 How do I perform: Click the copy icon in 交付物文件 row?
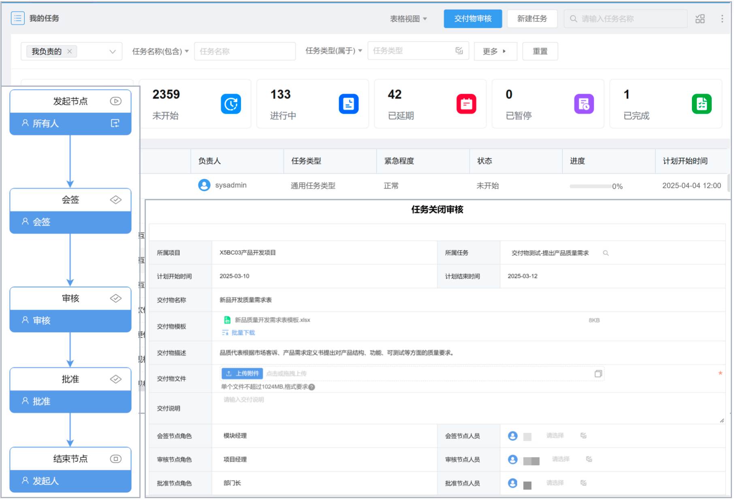(x=598, y=374)
